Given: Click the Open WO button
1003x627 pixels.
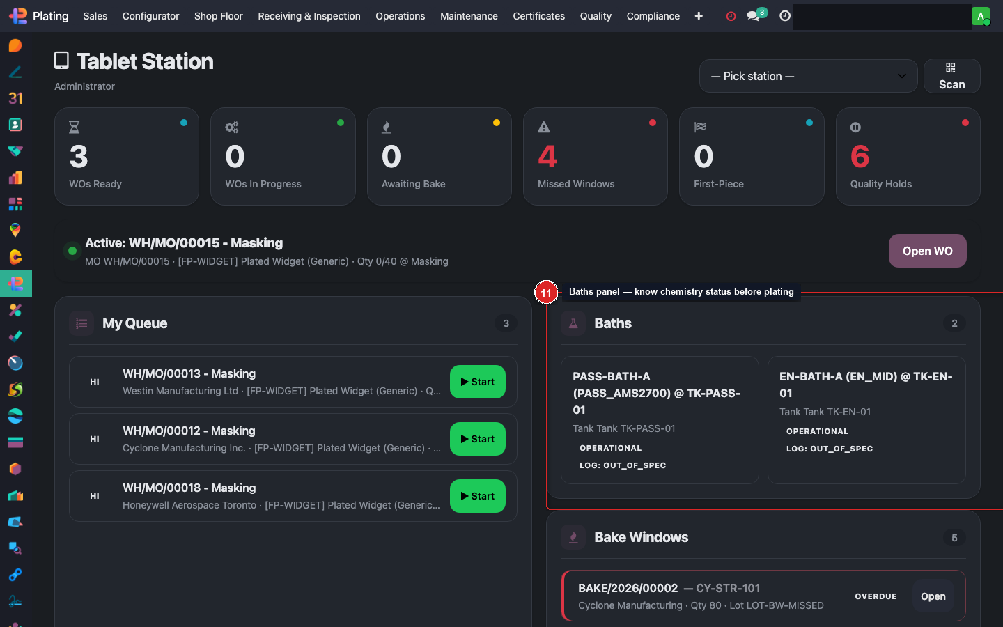Looking at the screenshot, I should 927,251.
